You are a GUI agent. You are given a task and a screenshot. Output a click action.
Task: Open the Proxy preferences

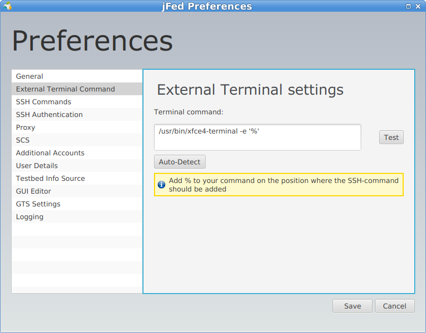click(77, 127)
